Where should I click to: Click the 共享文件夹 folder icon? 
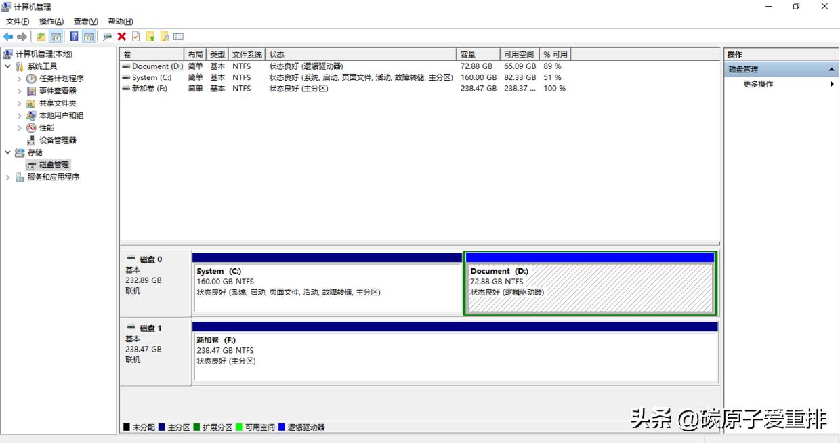pos(31,104)
